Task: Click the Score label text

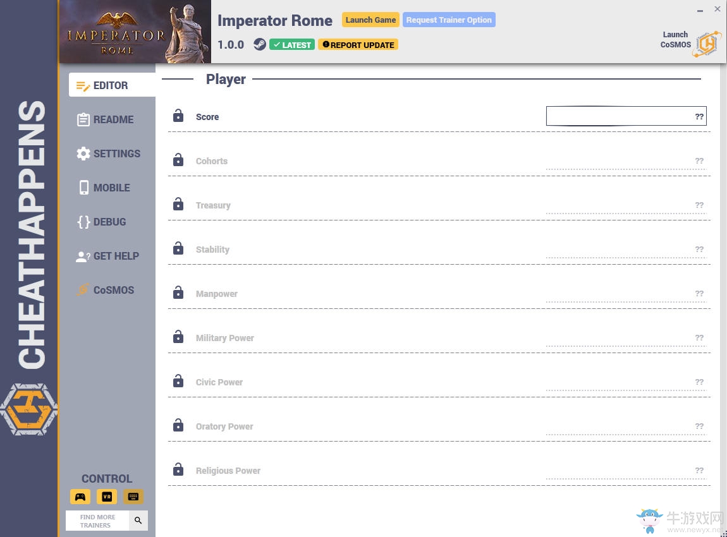Action: (x=207, y=117)
